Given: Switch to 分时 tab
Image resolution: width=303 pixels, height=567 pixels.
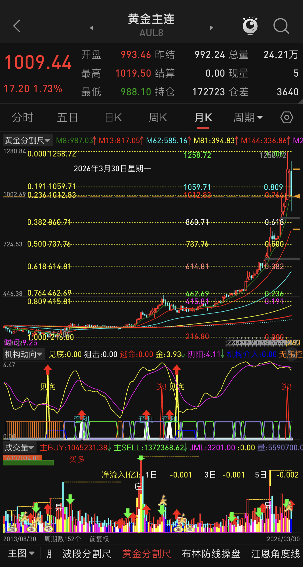Looking at the screenshot, I should (23, 118).
